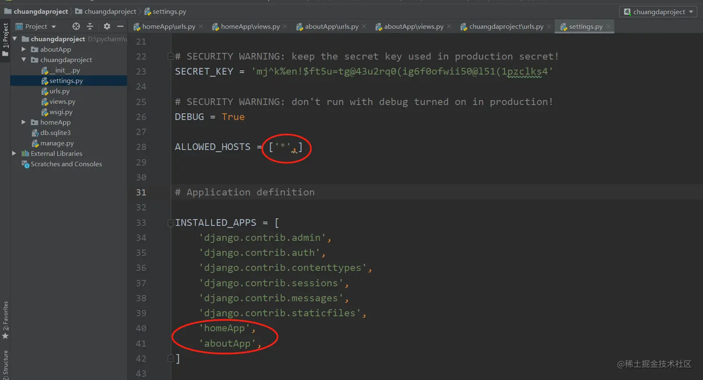The image size is (703, 380).
Task: Click the locate current file crosshair icon
Action: click(x=76, y=27)
